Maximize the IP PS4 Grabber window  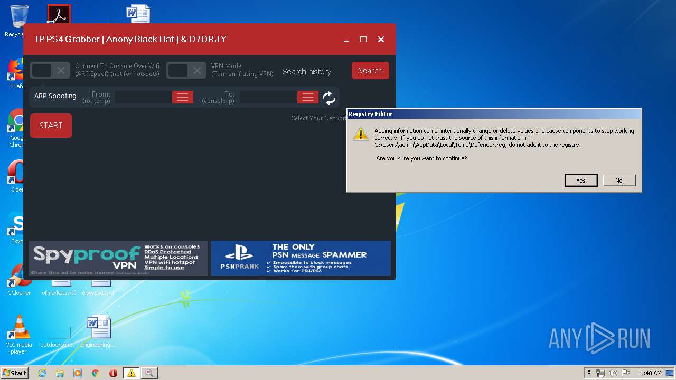[x=363, y=40]
